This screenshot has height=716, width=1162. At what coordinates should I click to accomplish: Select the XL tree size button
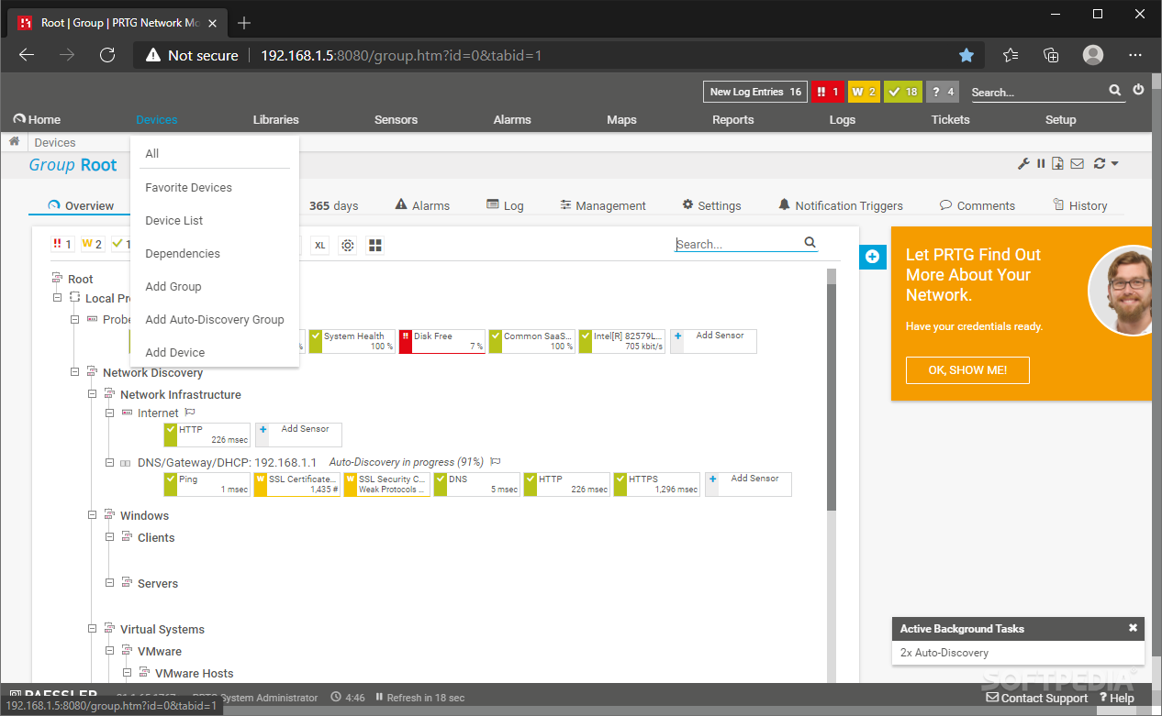(319, 245)
